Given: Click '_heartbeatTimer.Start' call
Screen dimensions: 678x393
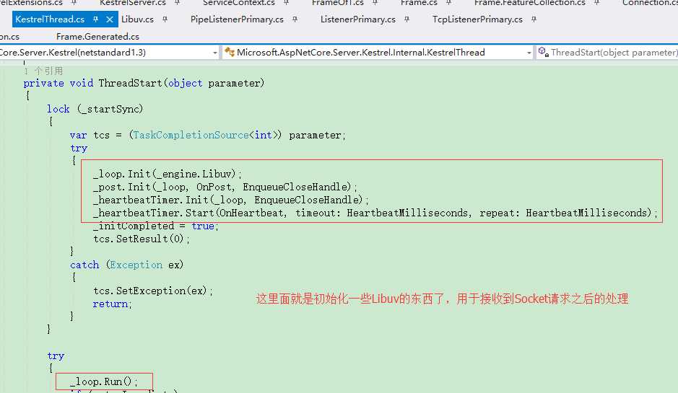Looking at the screenshot, I should [x=154, y=213].
